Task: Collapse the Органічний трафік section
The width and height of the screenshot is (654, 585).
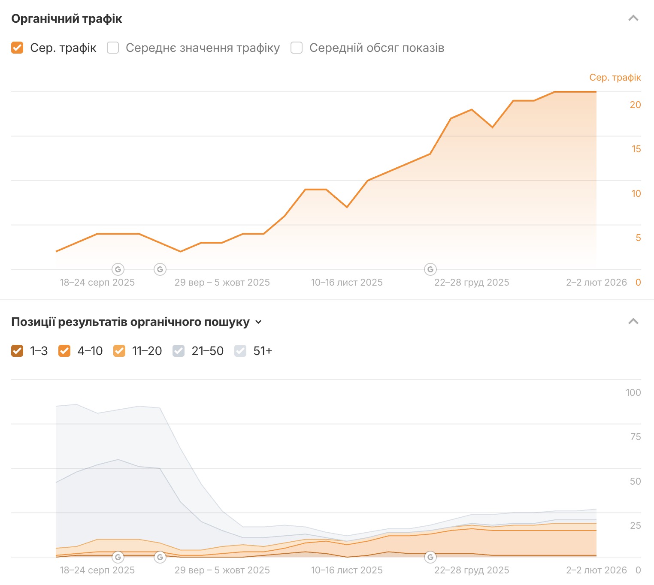Action: [633, 18]
